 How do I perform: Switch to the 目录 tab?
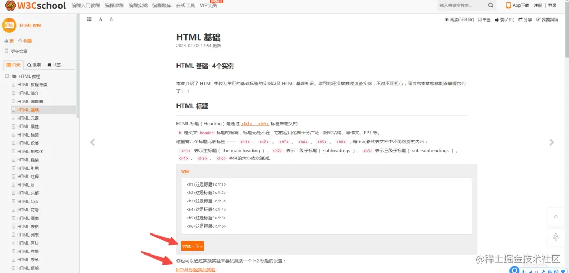pyautogui.click(x=13, y=65)
